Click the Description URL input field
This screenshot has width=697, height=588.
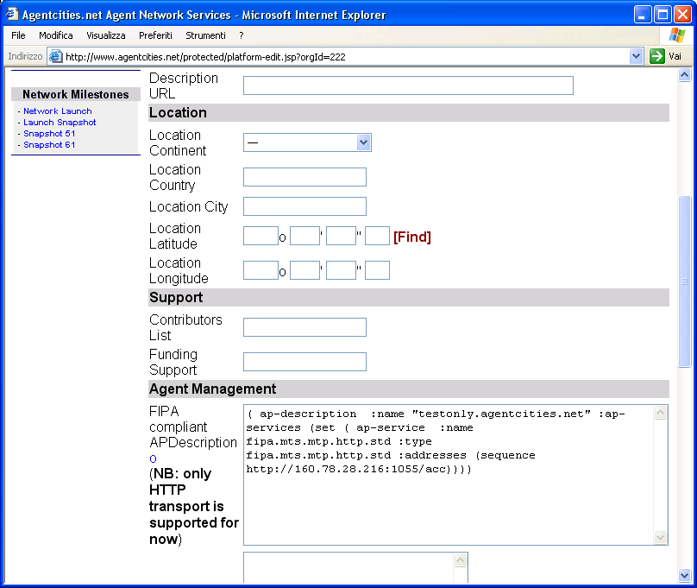408,85
